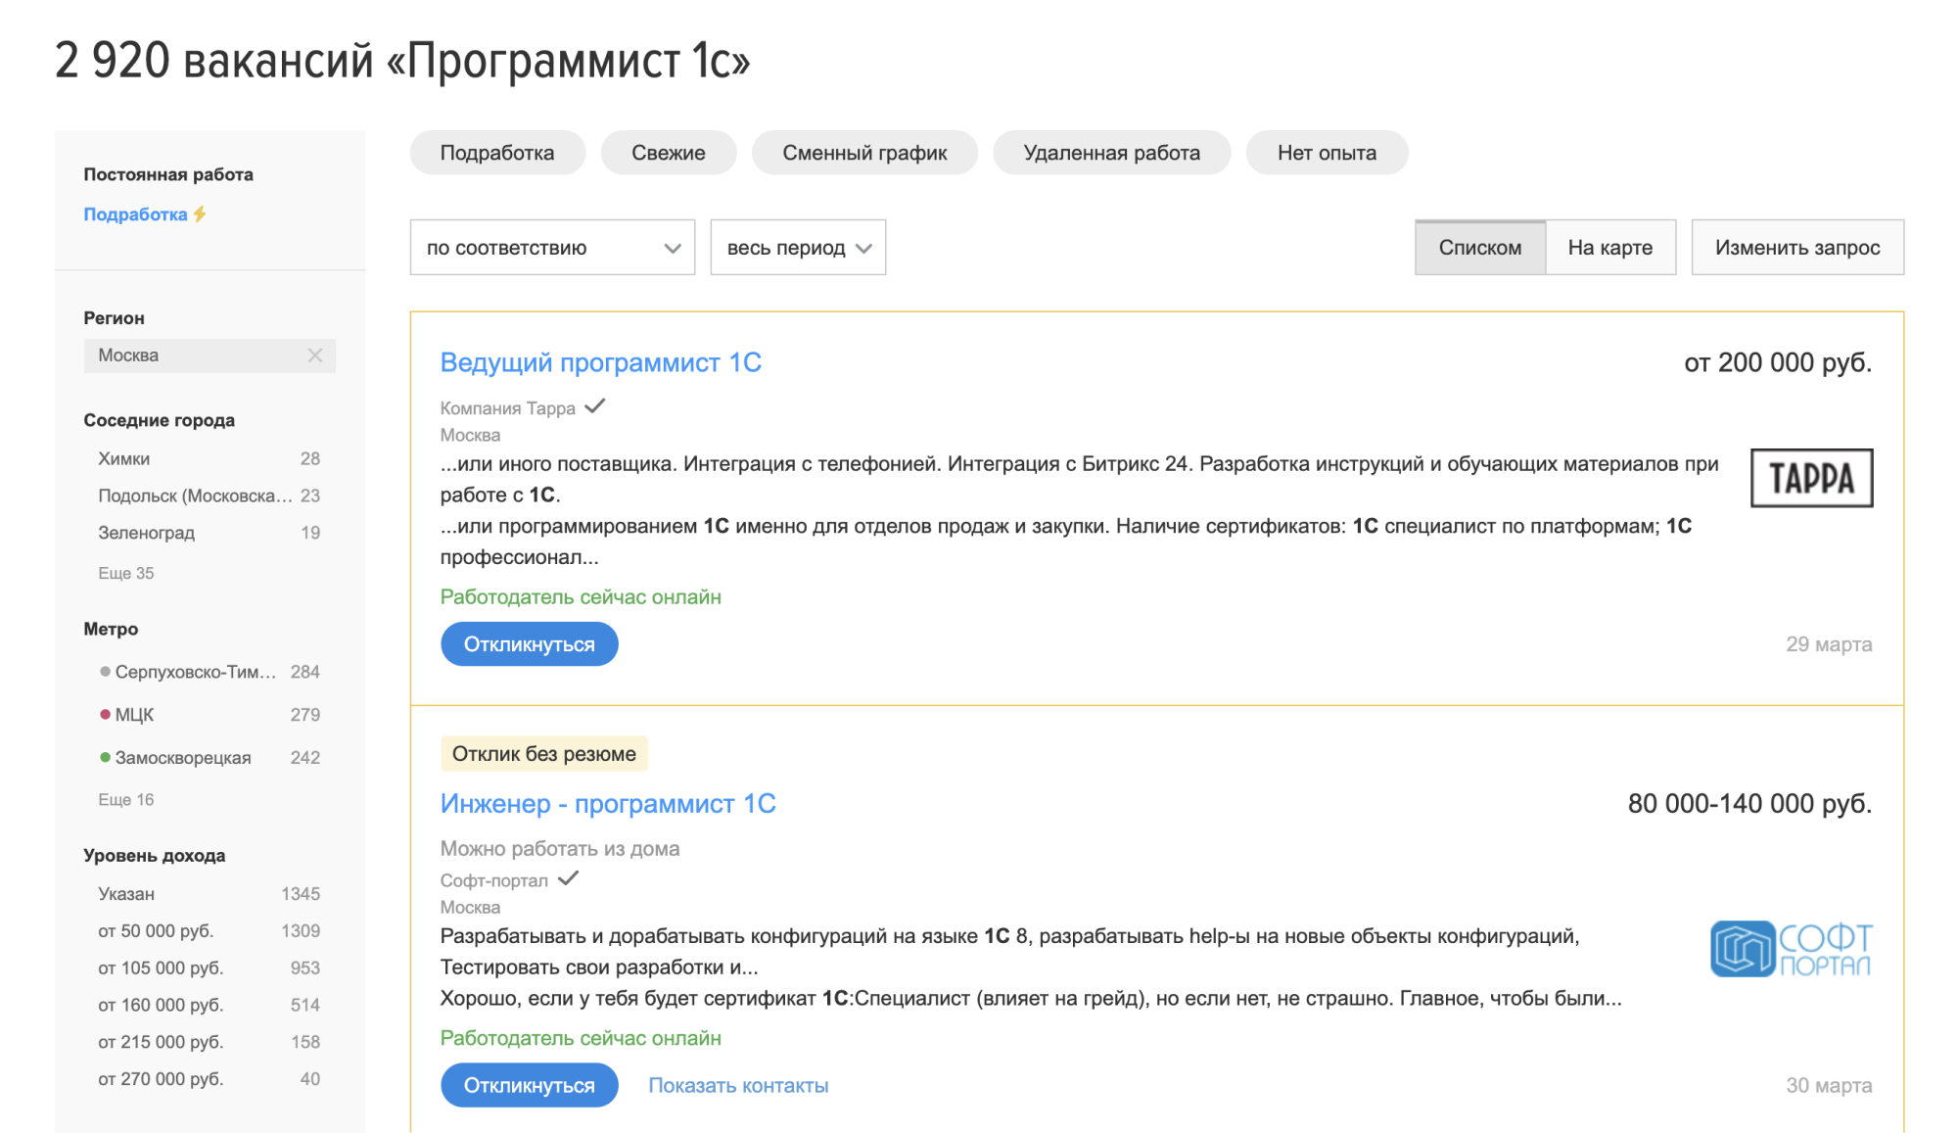This screenshot has height=1133, width=1958.
Task: Switch to the 'На карте' map view
Action: click(1610, 248)
